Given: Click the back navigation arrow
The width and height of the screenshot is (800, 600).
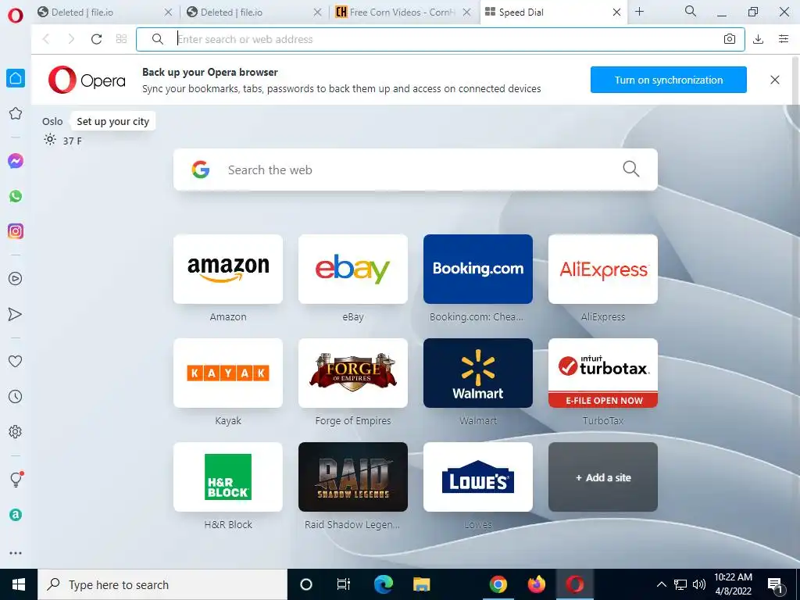Looking at the screenshot, I should pyautogui.click(x=46, y=39).
